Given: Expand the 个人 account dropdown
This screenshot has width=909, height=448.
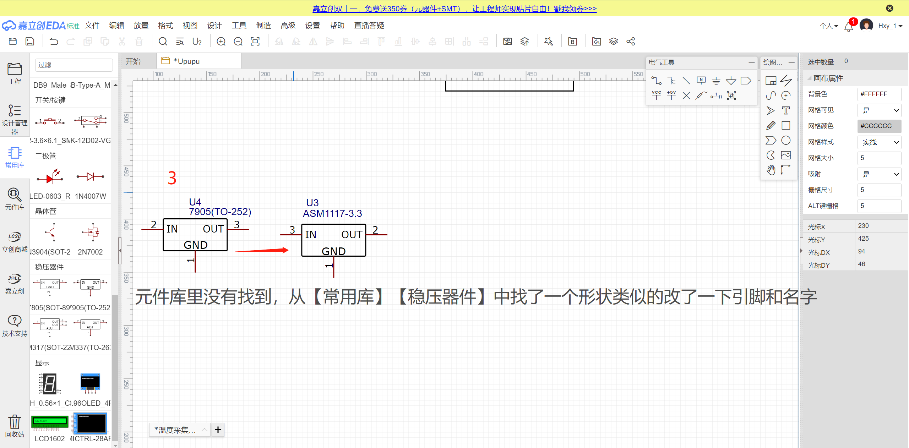Looking at the screenshot, I should 829,26.
